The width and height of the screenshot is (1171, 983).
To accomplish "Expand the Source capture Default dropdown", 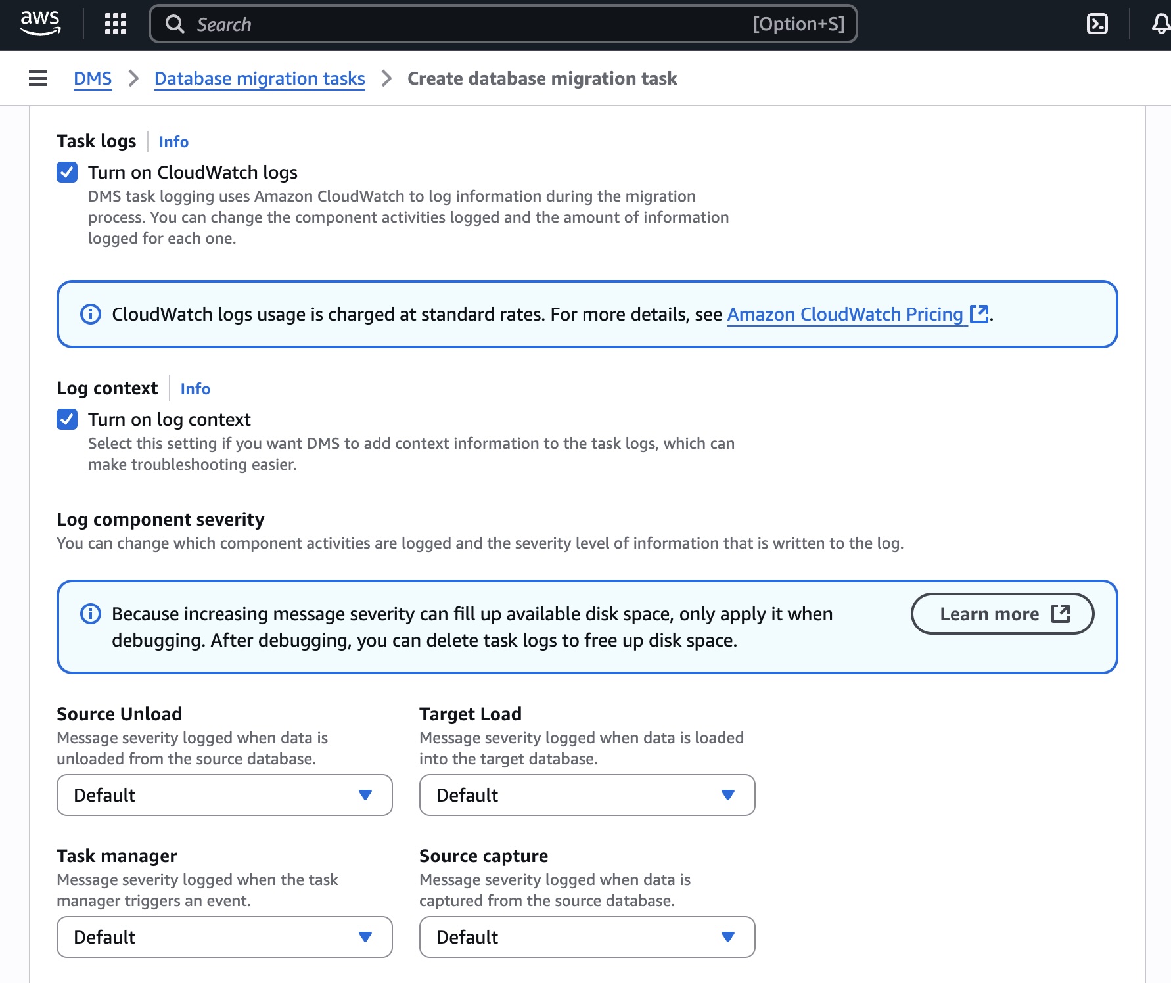I will click(587, 937).
